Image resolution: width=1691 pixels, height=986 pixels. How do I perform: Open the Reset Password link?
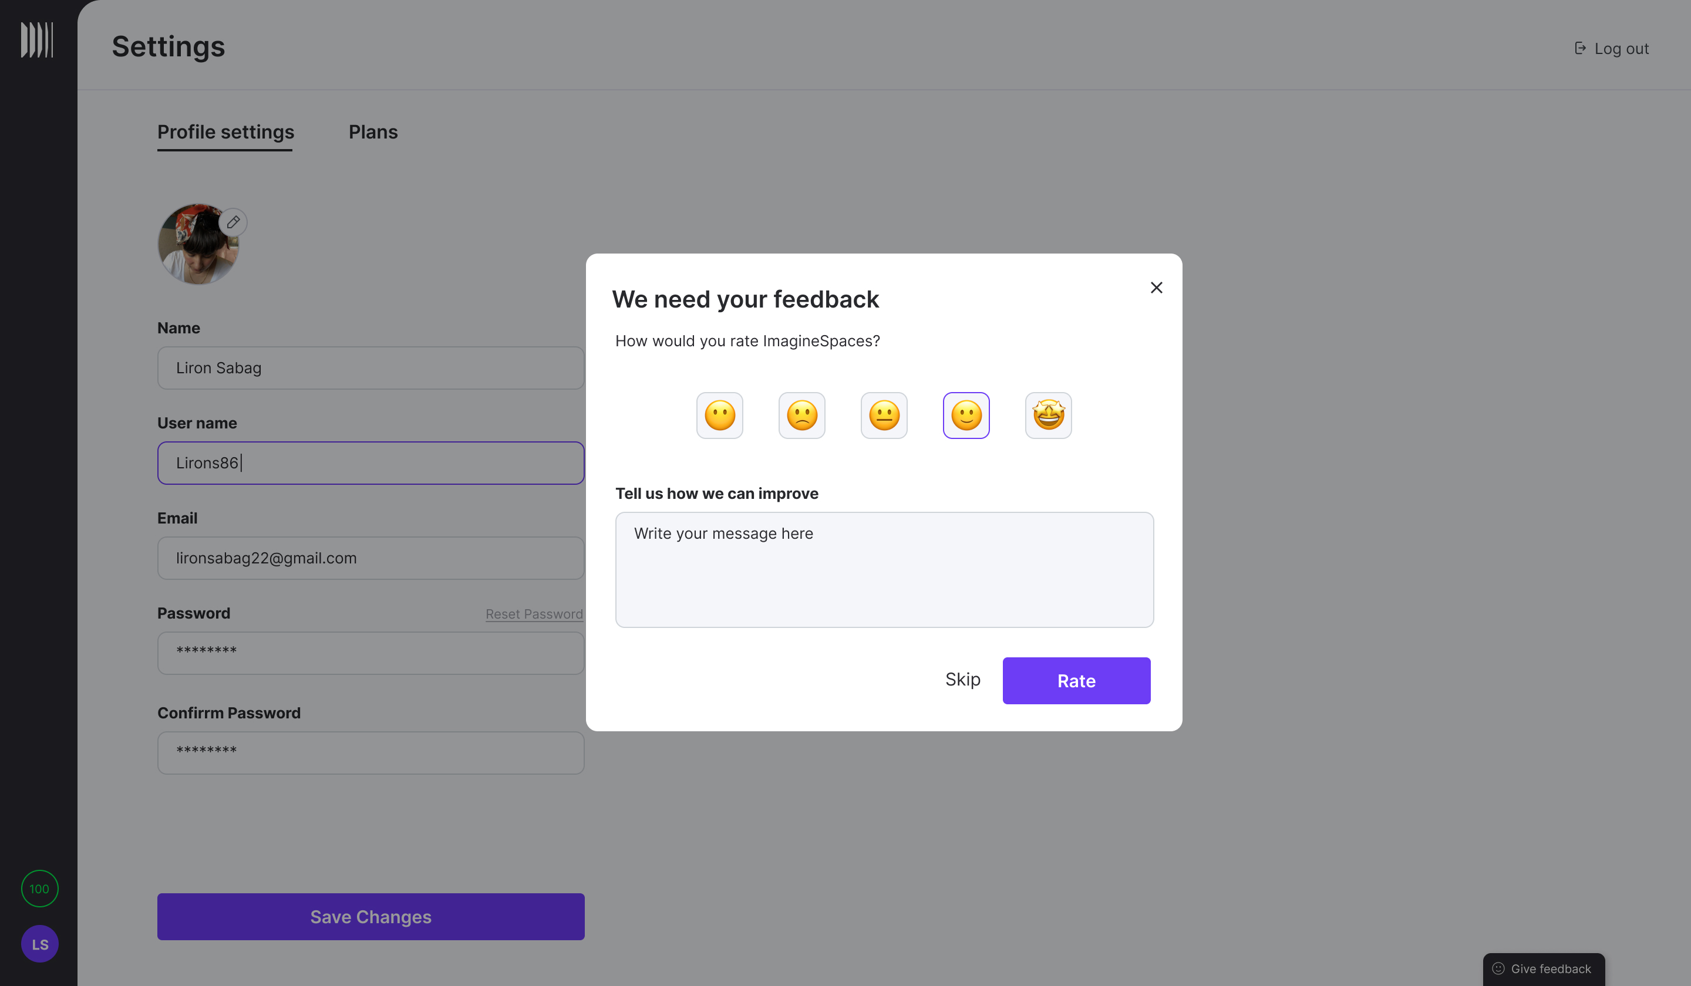pos(534,614)
